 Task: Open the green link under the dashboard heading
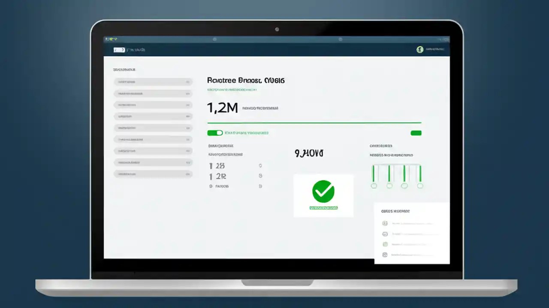(232, 89)
